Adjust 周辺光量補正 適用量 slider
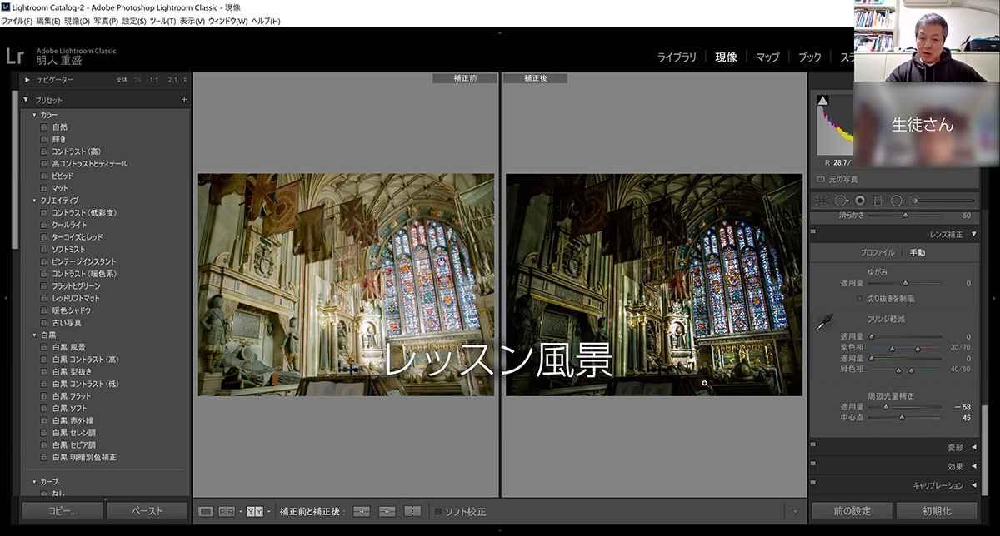Image resolution: width=1000 pixels, height=536 pixels. tap(906, 407)
